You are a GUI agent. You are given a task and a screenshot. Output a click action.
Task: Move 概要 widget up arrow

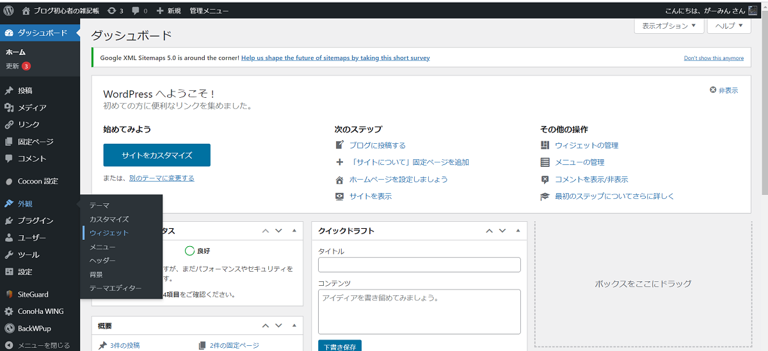coord(265,325)
